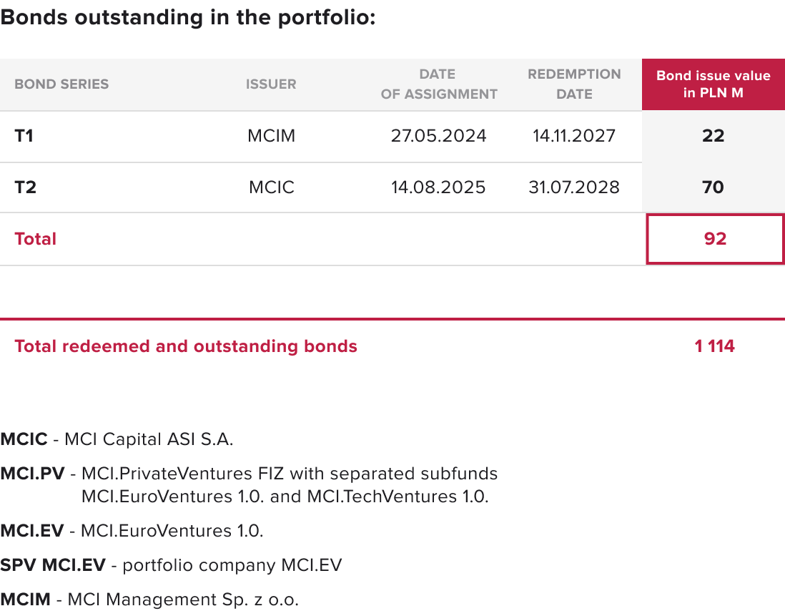Click assignment date 14.08.2025
Viewport: 785px width, 611px height.
click(438, 187)
